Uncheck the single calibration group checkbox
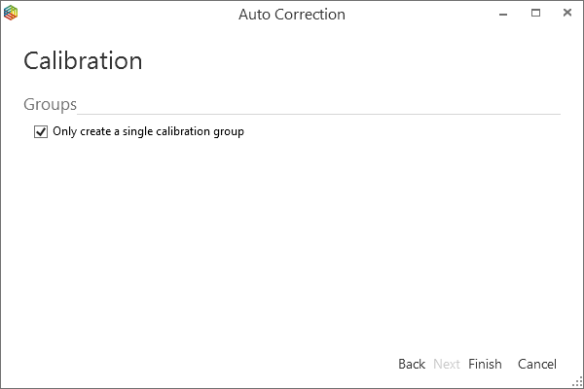The image size is (584, 389). tap(41, 132)
